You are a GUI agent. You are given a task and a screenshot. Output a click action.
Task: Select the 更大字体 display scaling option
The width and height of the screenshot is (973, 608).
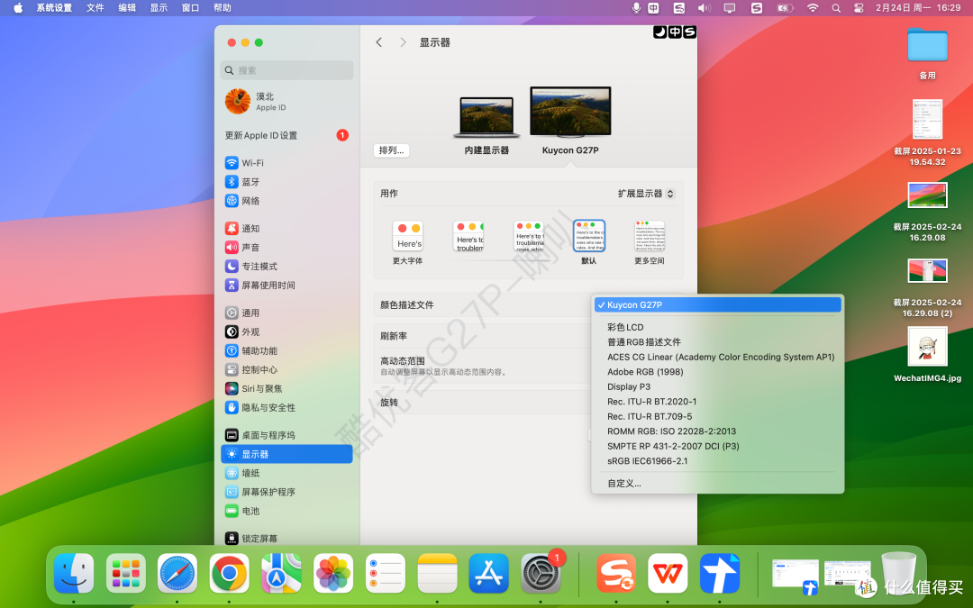click(408, 236)
